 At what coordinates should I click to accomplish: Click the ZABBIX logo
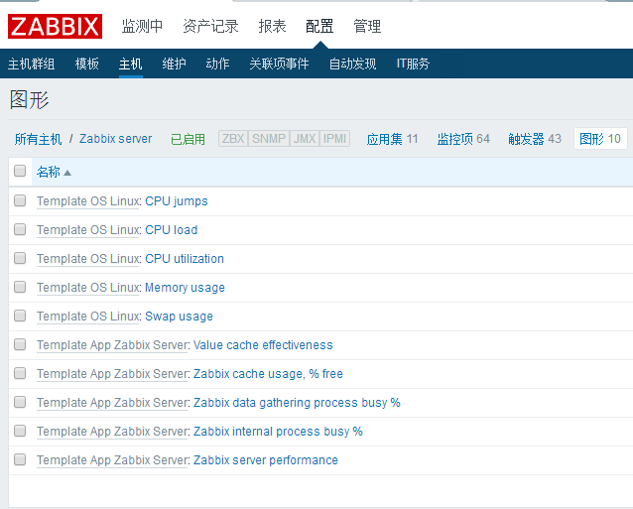(x=55, y=26)
